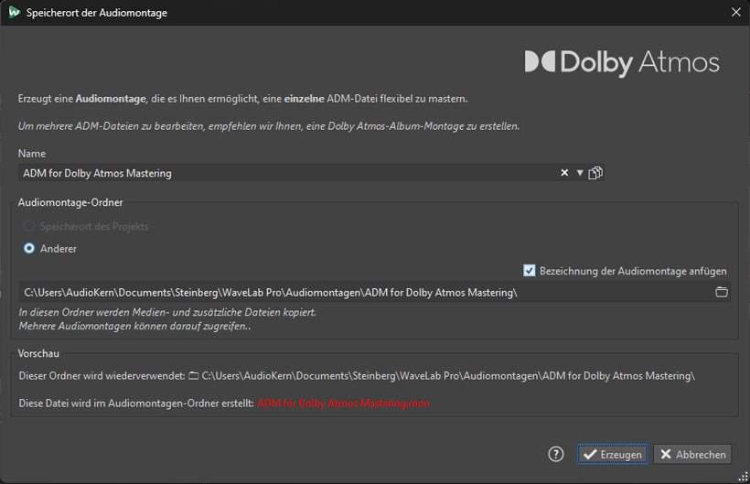The width and height of the screenshot is (750, 484).
Task: Click the folder icon in the Vorschau path line
Action: [x=193, y=376]
